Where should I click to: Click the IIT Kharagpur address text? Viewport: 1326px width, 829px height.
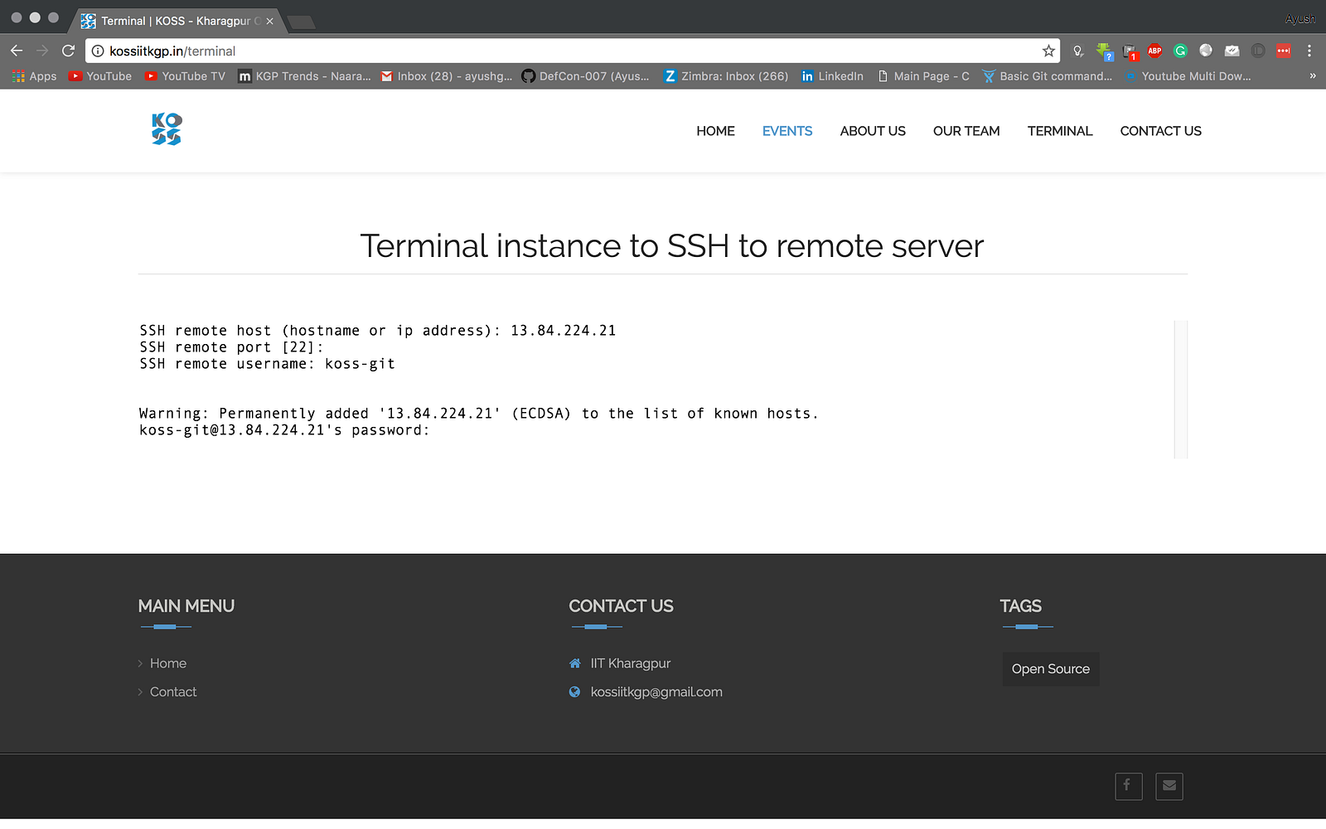[x=631, y=663]
